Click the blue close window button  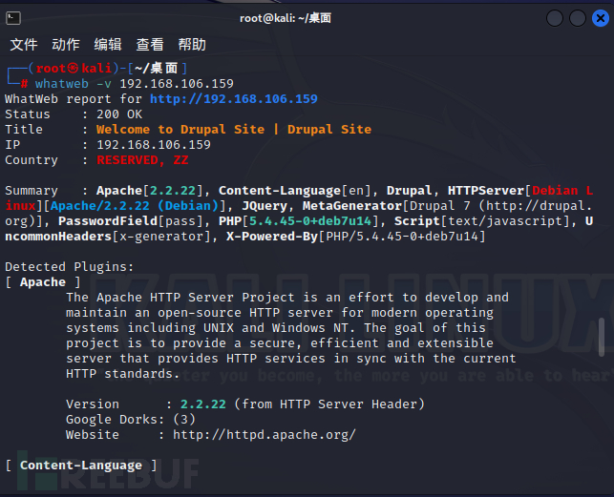coord(601,18)
